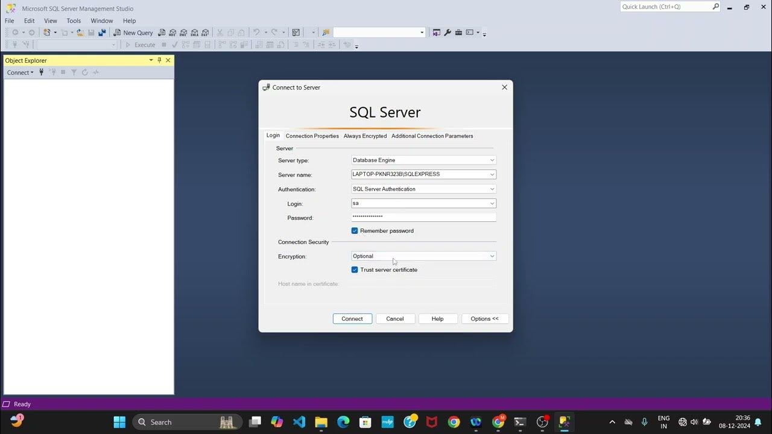772x434 pixels.
Task: Open the Object Explorer window position dropdown
Action: point(151,60)
